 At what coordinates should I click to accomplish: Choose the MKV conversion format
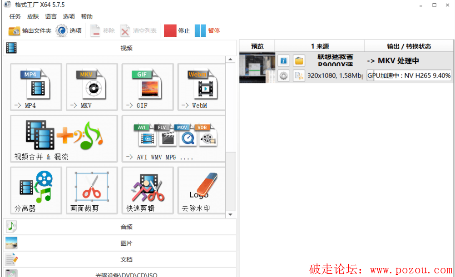92,87
